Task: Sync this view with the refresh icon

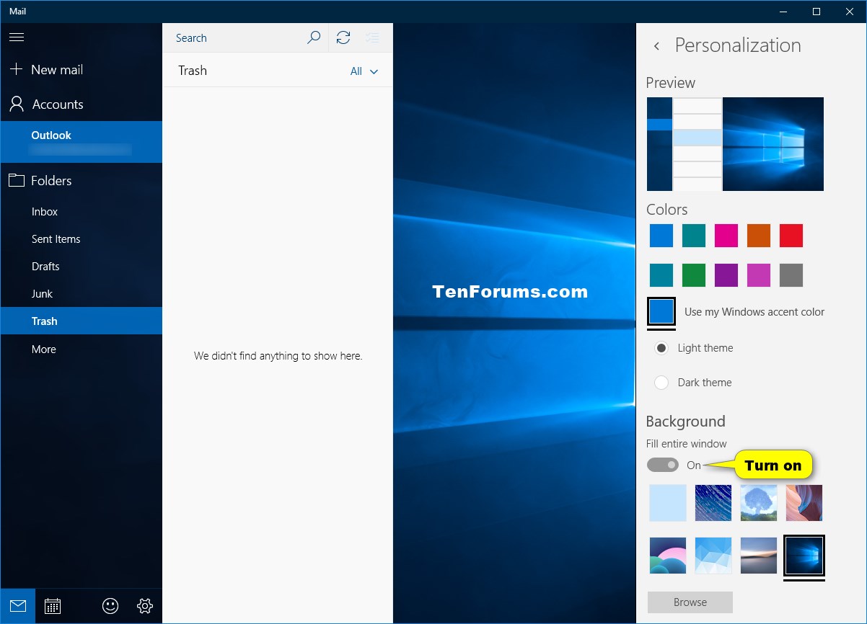Action: click(x=343, y=37)
